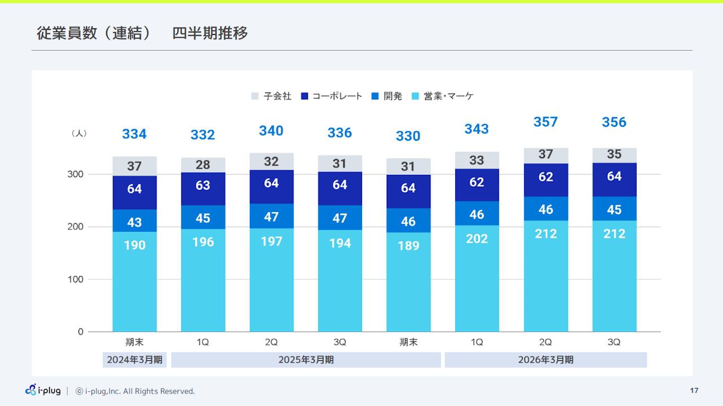The image size is (723, 406).
Task: Click the page number 17
Action: pos(694,391)
